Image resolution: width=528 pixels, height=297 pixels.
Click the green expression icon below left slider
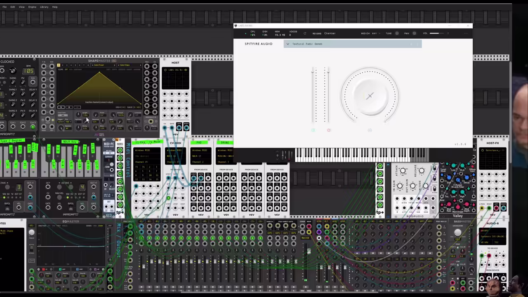coord(313,130)
